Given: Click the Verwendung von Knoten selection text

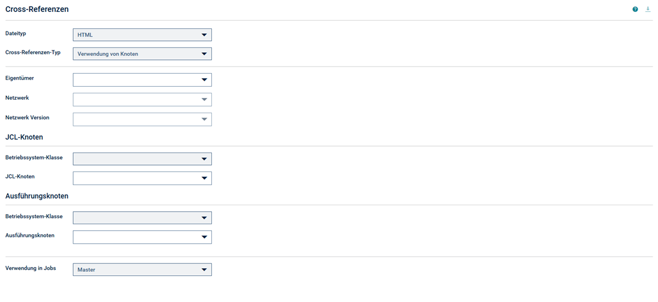Looking at the screenshot, I should click(108, 54).
